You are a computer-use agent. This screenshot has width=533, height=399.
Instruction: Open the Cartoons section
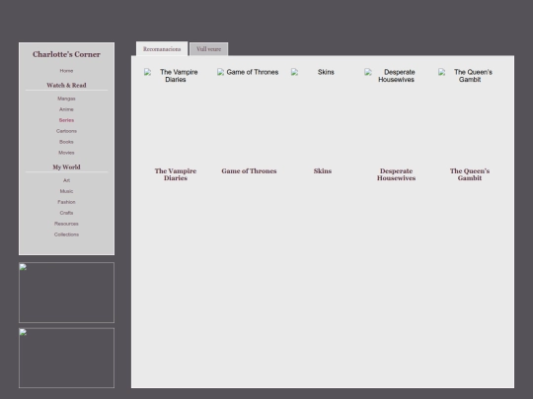(66, 131)
